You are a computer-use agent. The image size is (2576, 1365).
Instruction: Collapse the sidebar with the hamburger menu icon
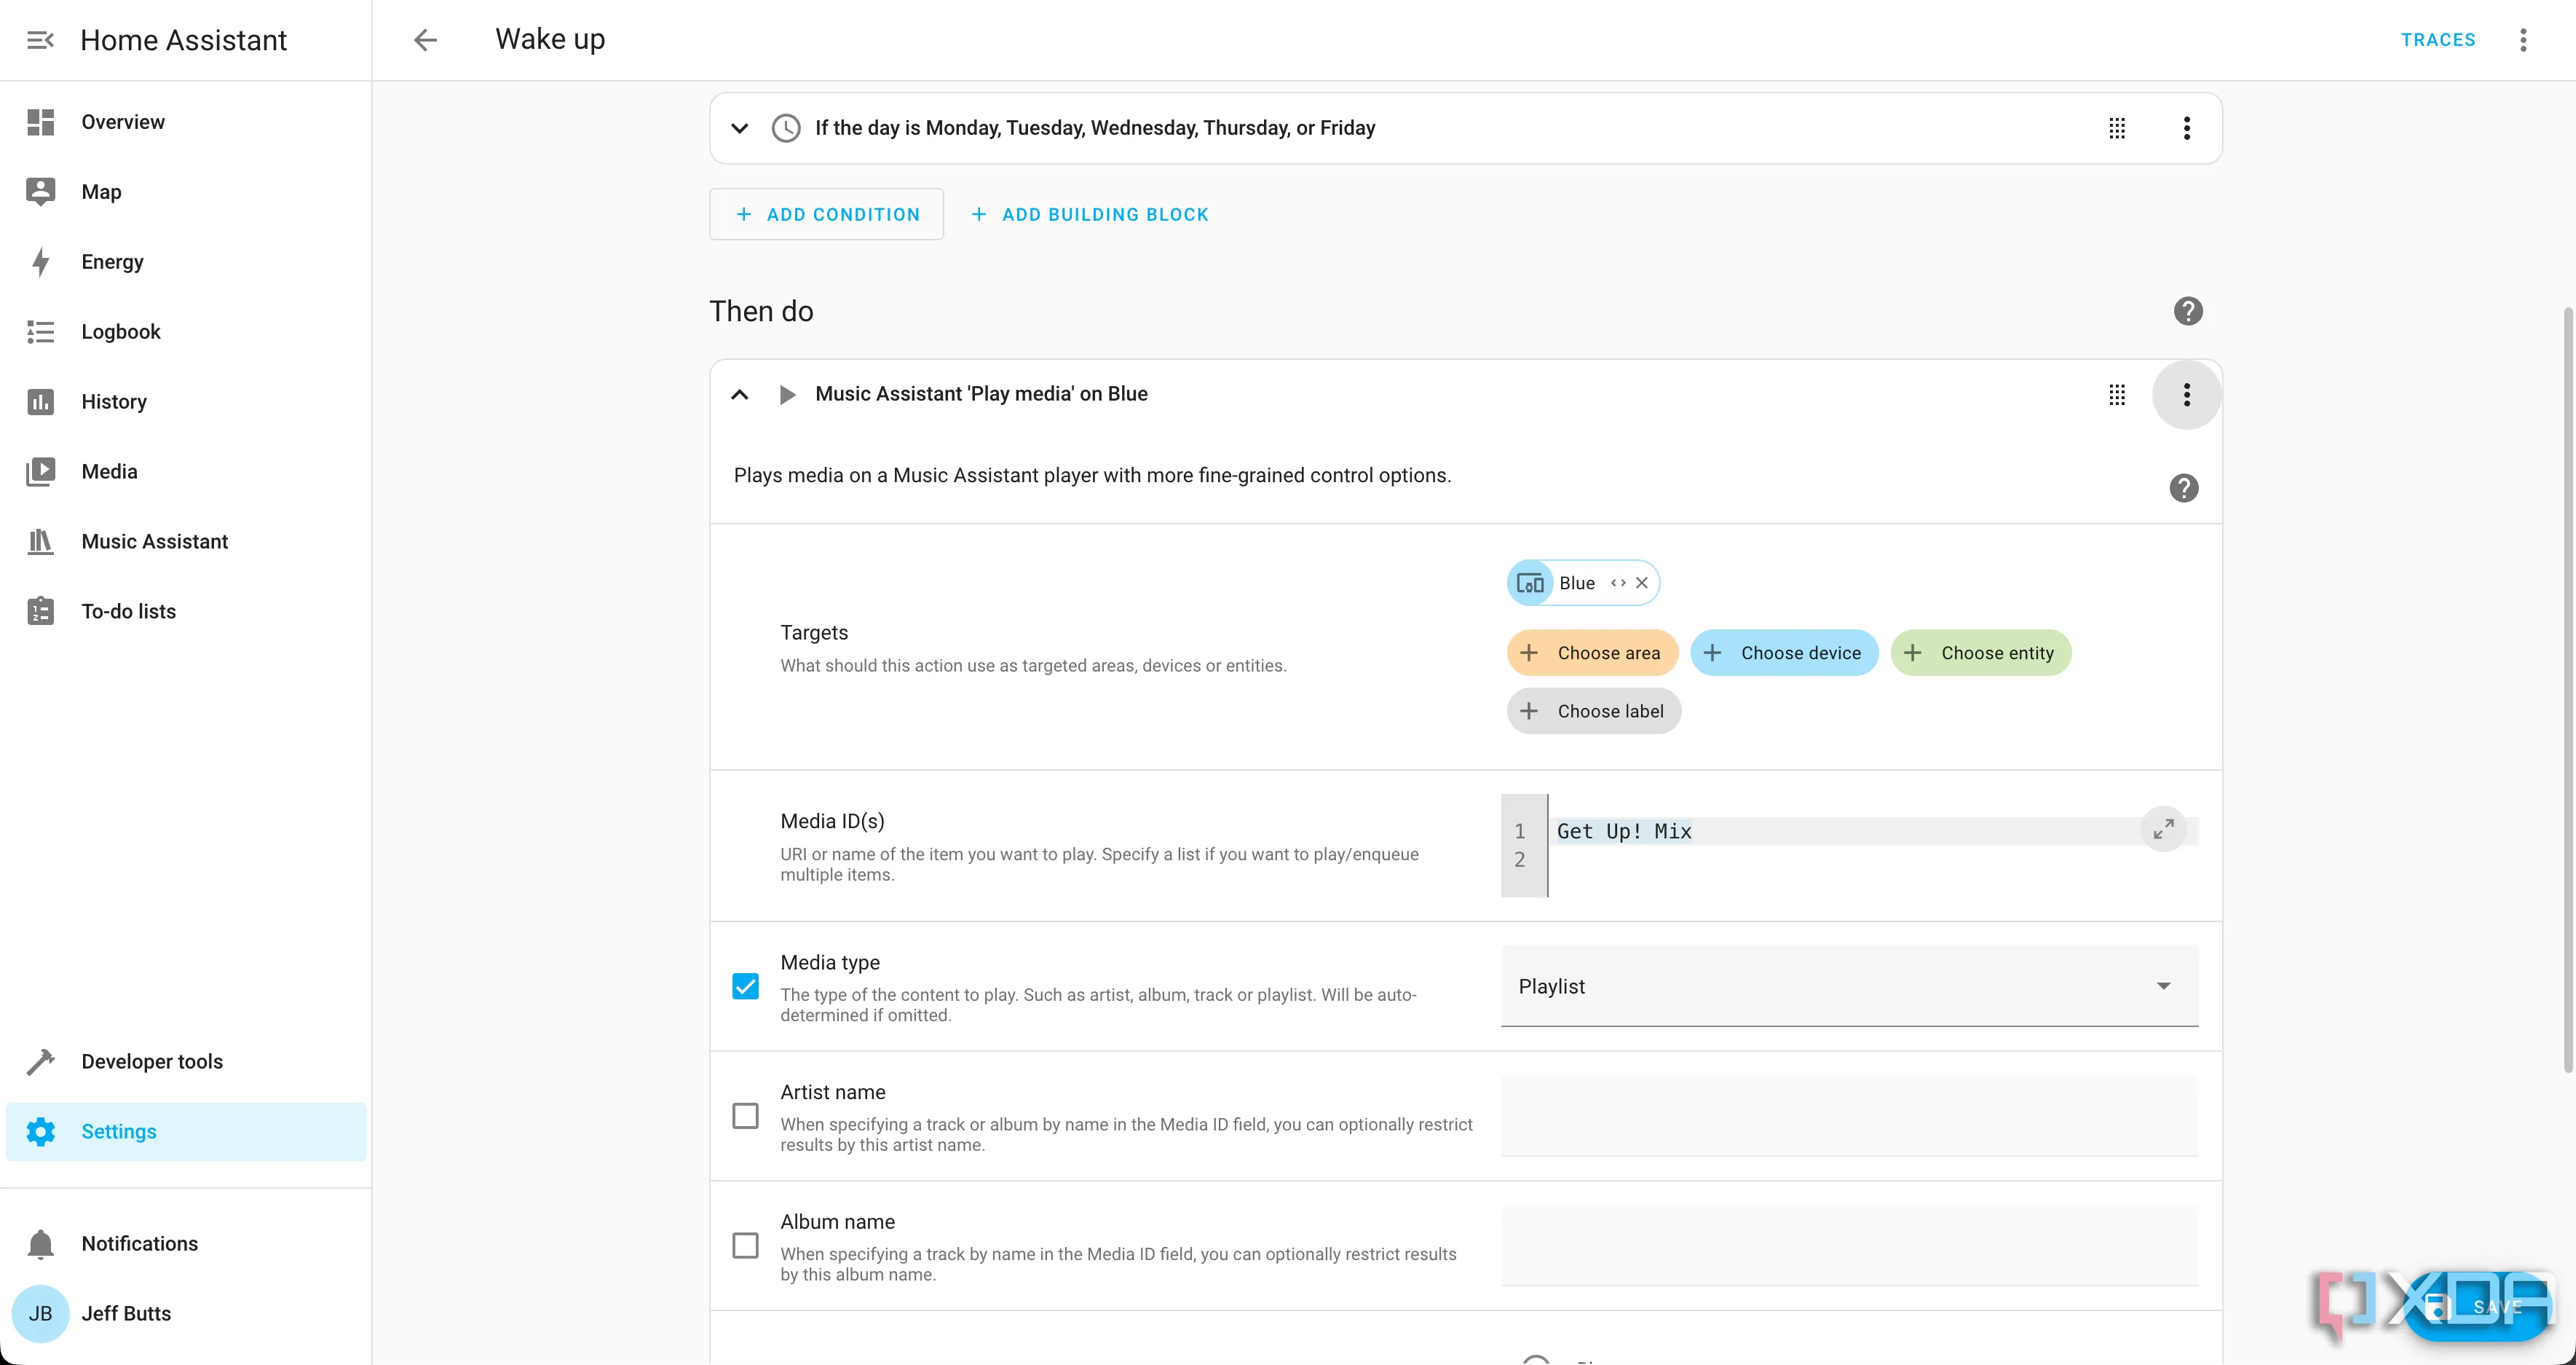(40, 40)
